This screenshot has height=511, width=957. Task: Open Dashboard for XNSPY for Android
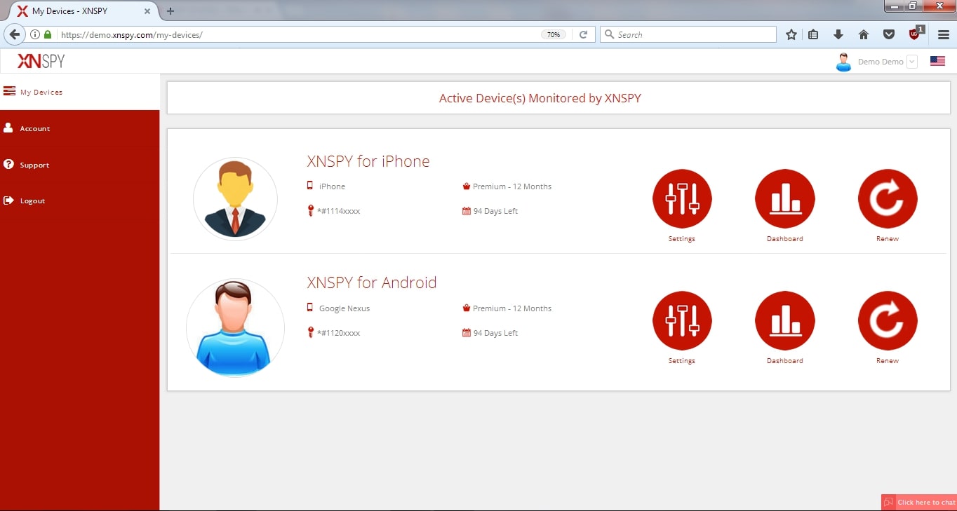point(785,320)
